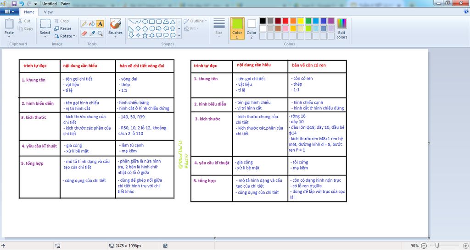Choose the Right arrow shape
The height and width of the screenshot is (250, 470).
159,28
